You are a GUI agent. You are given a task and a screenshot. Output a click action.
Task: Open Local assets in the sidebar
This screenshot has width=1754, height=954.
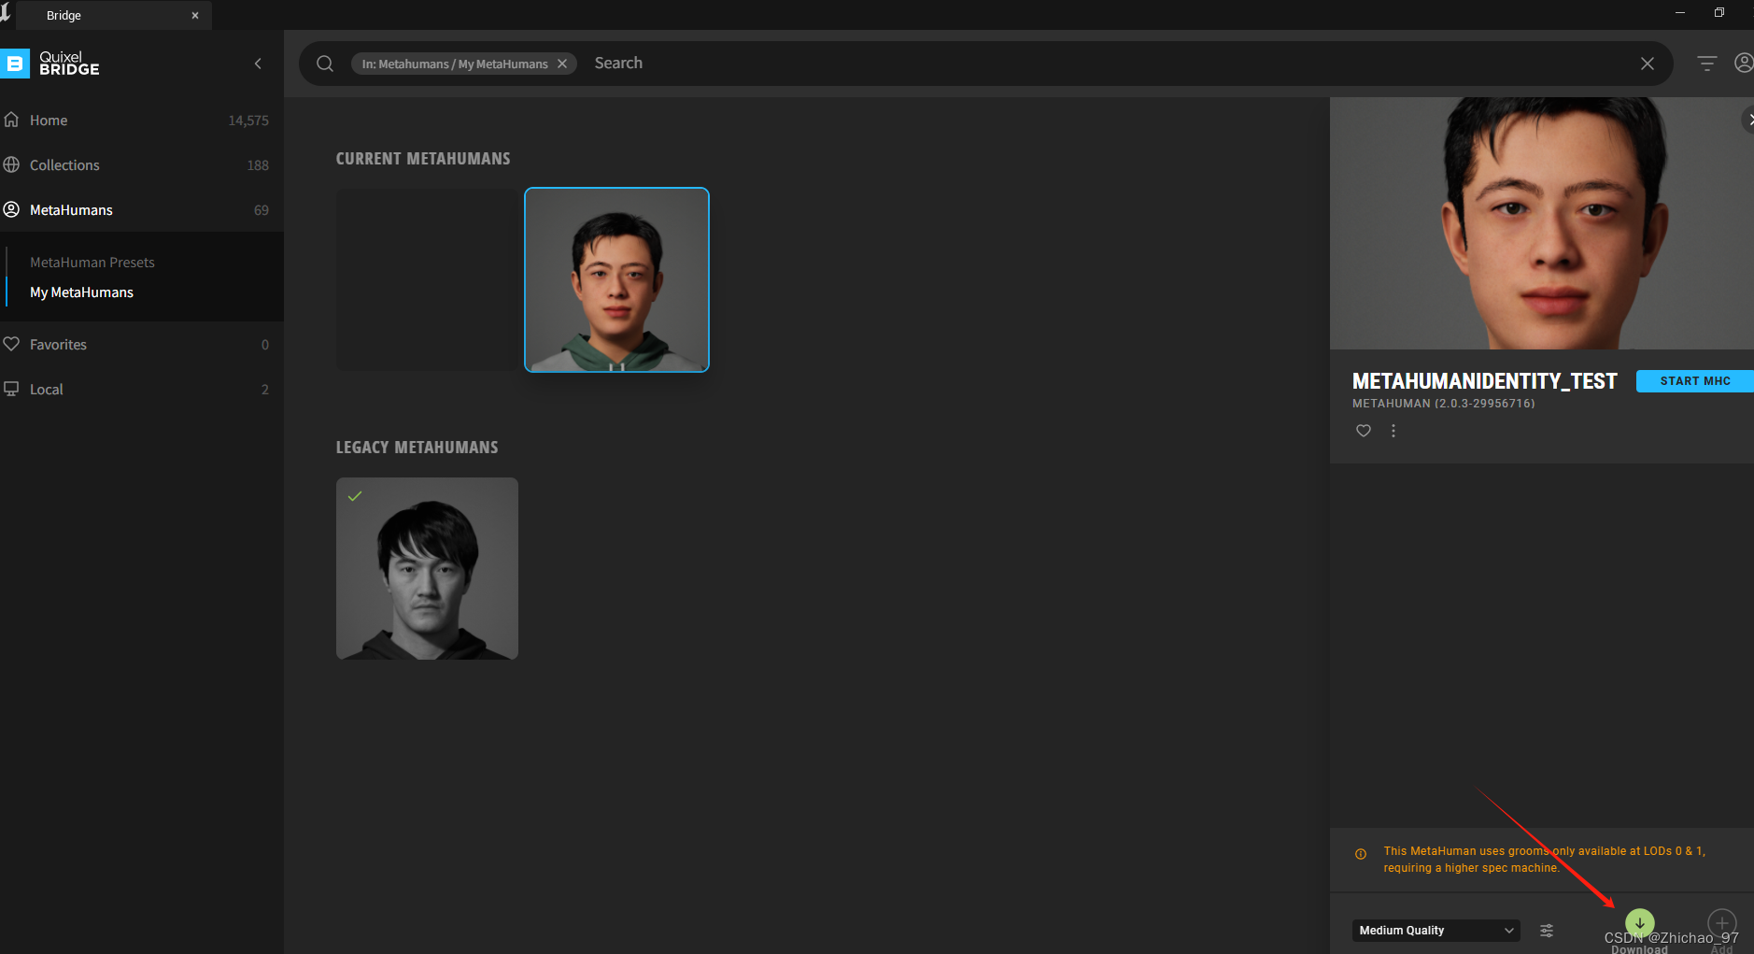tap(142, 389)
